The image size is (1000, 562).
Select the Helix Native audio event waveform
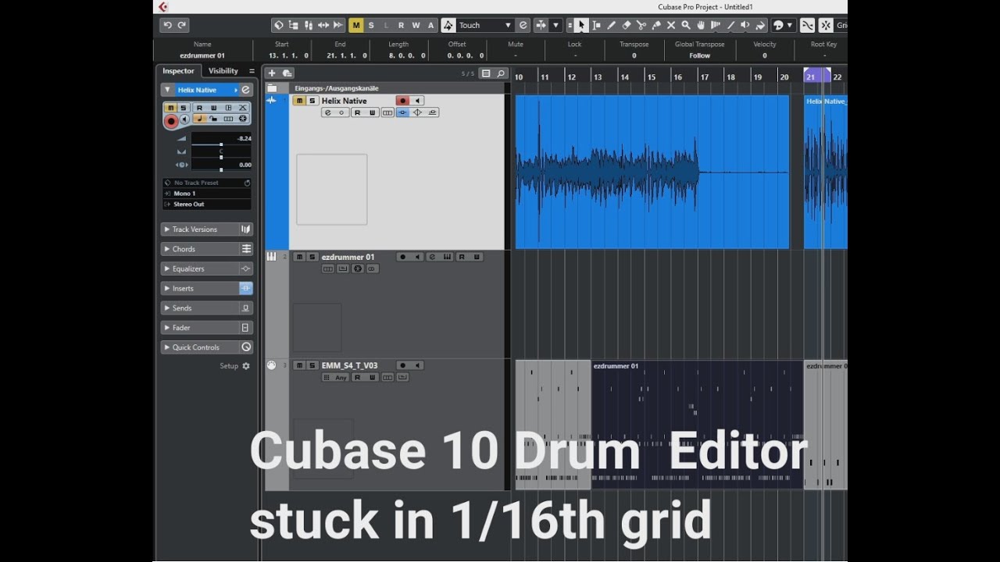click(x=652, y=172)
